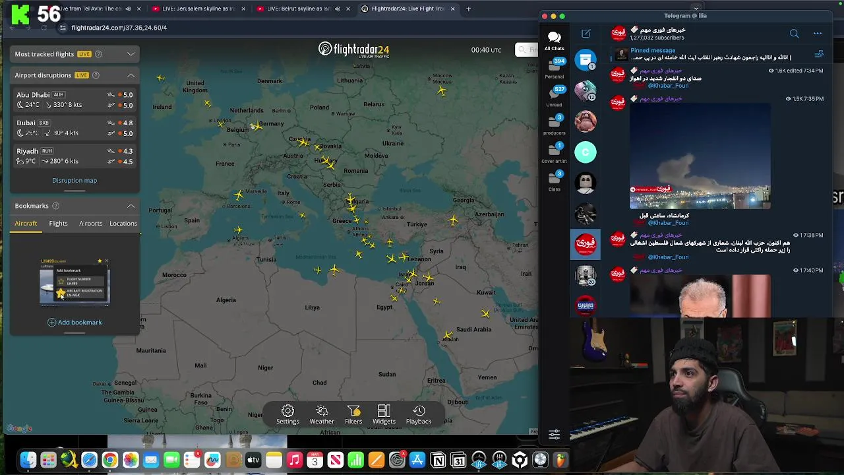Open App Store from the Dock
Viewport: 844px width, 475px height.
pos(417,460)
